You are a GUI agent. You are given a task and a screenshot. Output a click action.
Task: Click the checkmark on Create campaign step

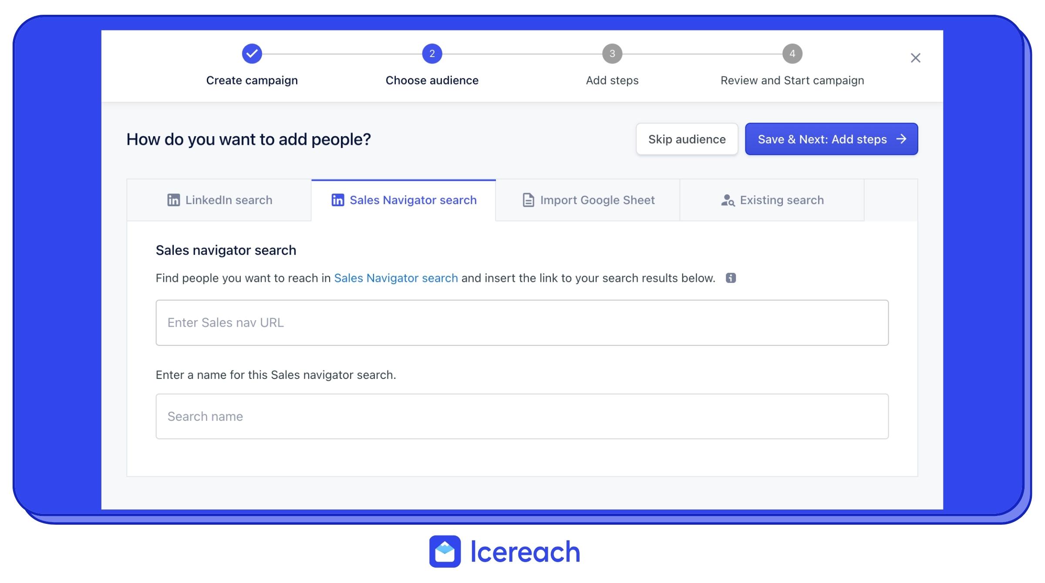coord(251,53)
